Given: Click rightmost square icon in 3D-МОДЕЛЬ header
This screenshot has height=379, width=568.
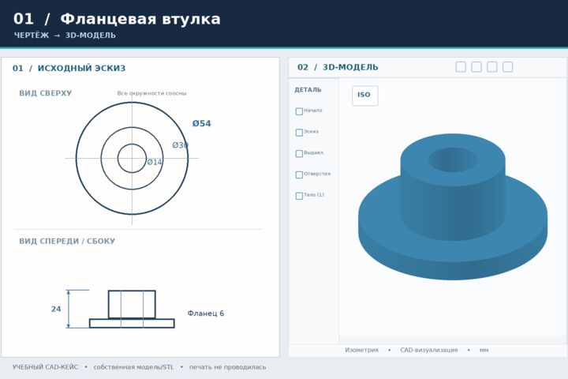Looking at the screenshot, I should point(507,67).
